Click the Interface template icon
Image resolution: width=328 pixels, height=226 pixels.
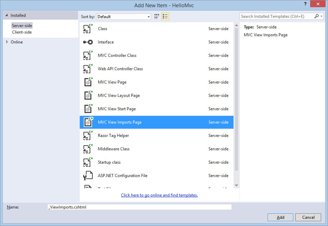click(x=88, y=42)
